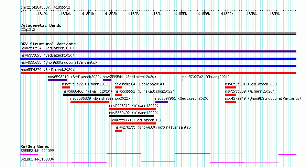
Task: Open the nsv6535893 (Sedlazeck2020) label
Action: (x=47, y=55)
